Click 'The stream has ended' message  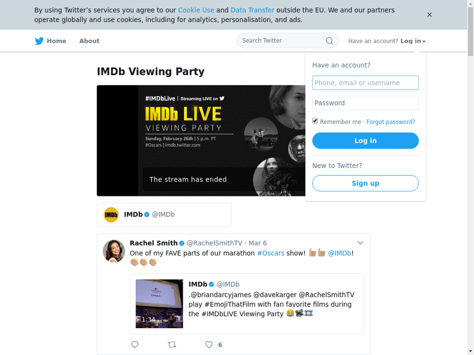(188, 180)
